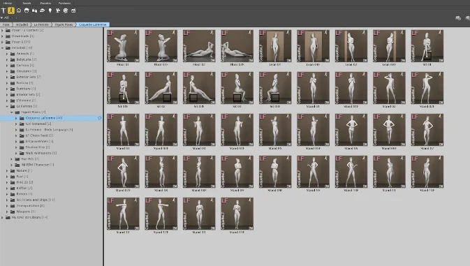
Task: Open the Props category icon
Action: point(43,10)
